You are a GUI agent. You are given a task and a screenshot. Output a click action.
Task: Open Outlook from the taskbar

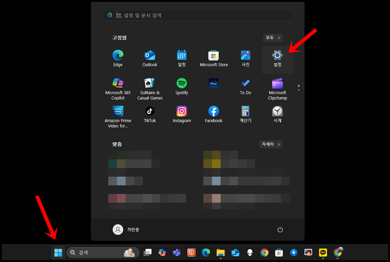tap(235, 253)
